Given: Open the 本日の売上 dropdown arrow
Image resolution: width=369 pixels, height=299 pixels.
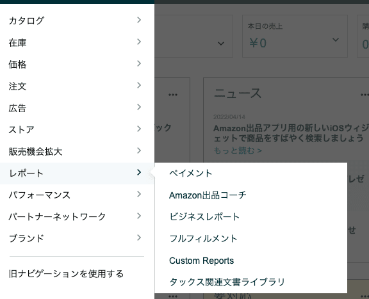Looking at the screenshot, I should 336,40.
